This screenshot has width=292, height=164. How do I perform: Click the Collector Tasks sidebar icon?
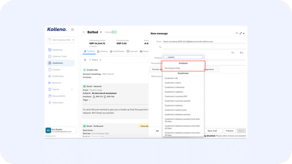tap(50, 56)
